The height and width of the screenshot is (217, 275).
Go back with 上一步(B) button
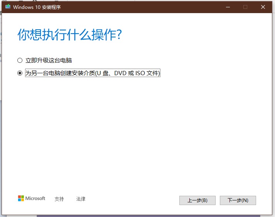click(x=197, y=200)
